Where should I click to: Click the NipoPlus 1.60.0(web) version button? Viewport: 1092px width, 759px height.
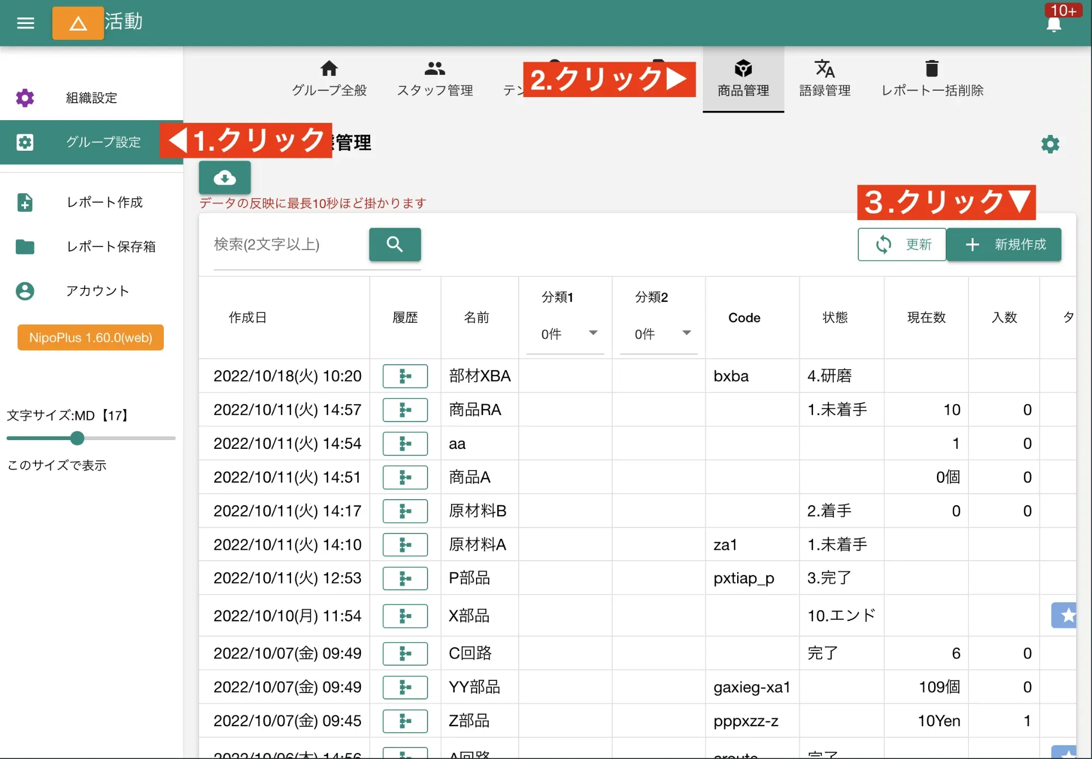(x=90, y=337)
